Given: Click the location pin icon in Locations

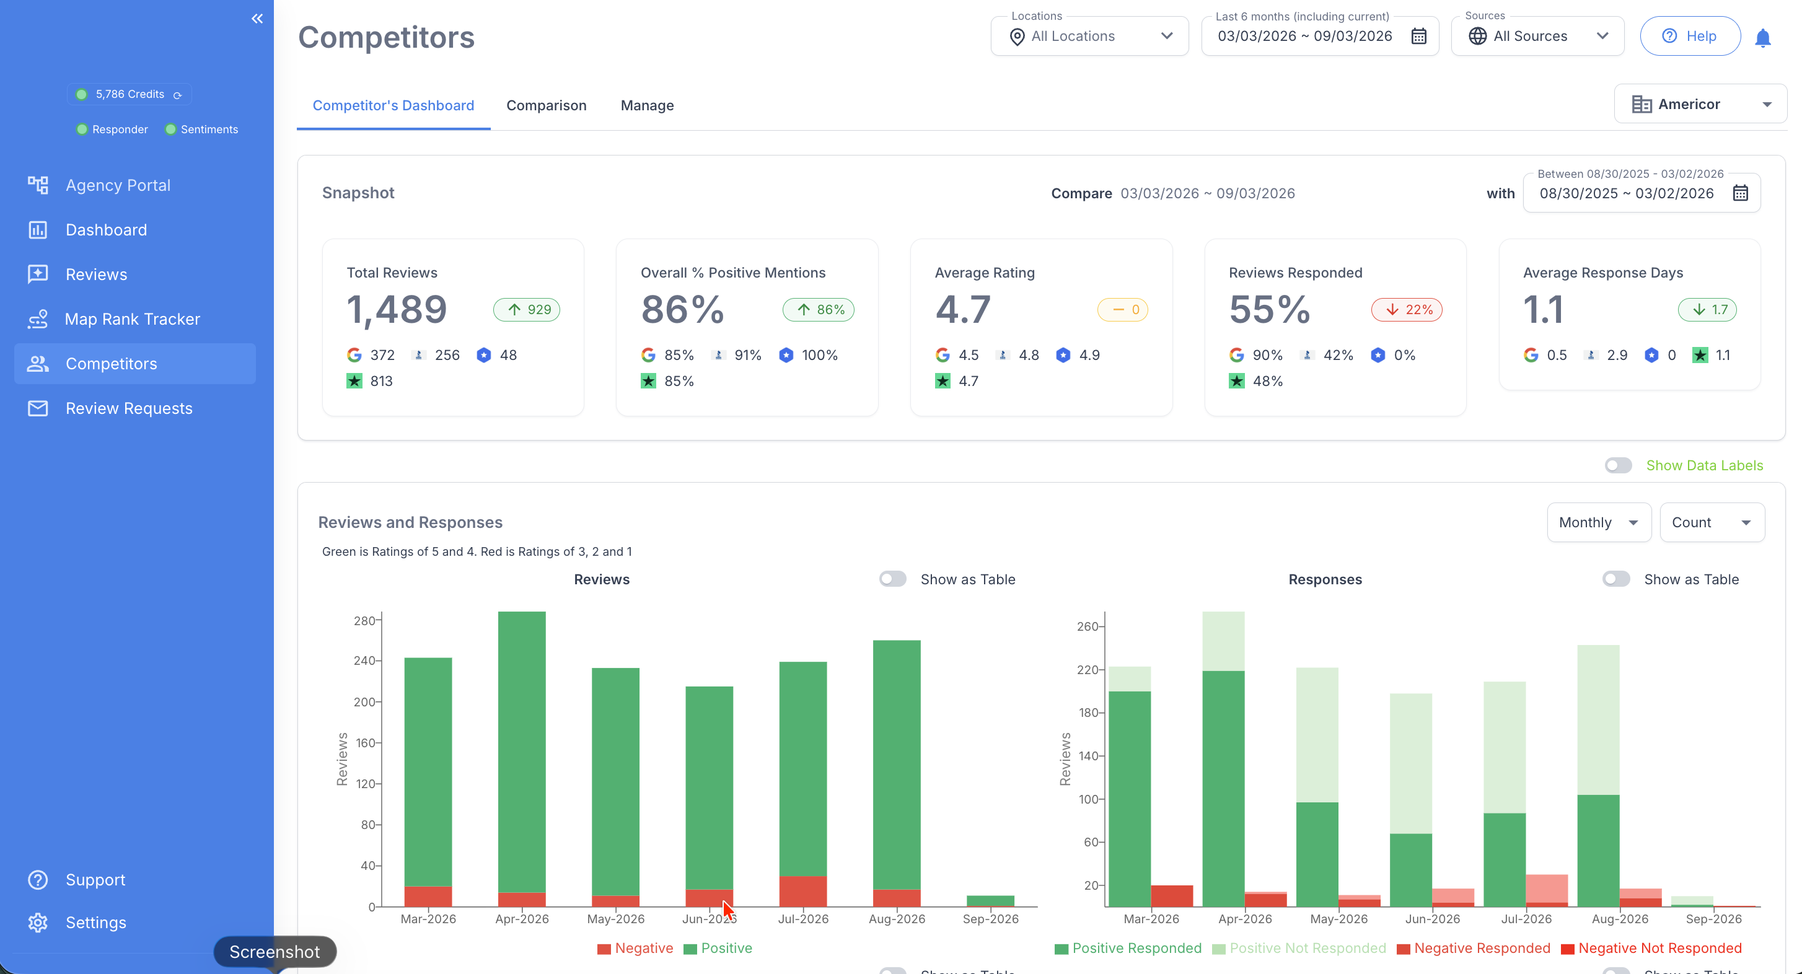Looking at the screenshot, I should 1018,37.
